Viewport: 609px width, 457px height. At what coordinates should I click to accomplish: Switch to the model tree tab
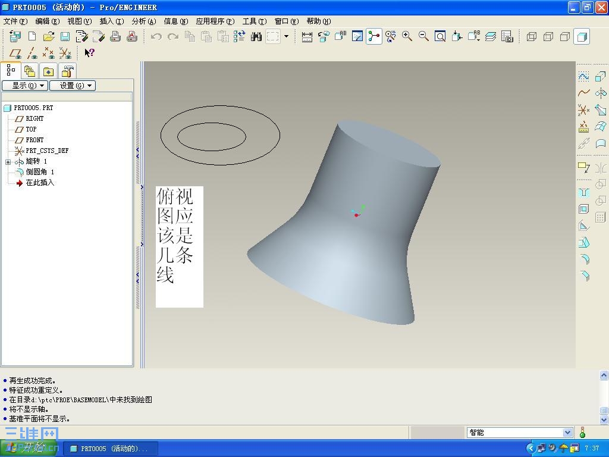[x=11, y=71]
